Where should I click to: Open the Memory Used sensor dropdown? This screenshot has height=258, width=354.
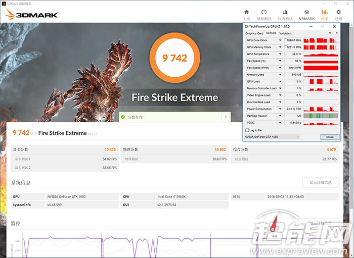pos(280,75)
